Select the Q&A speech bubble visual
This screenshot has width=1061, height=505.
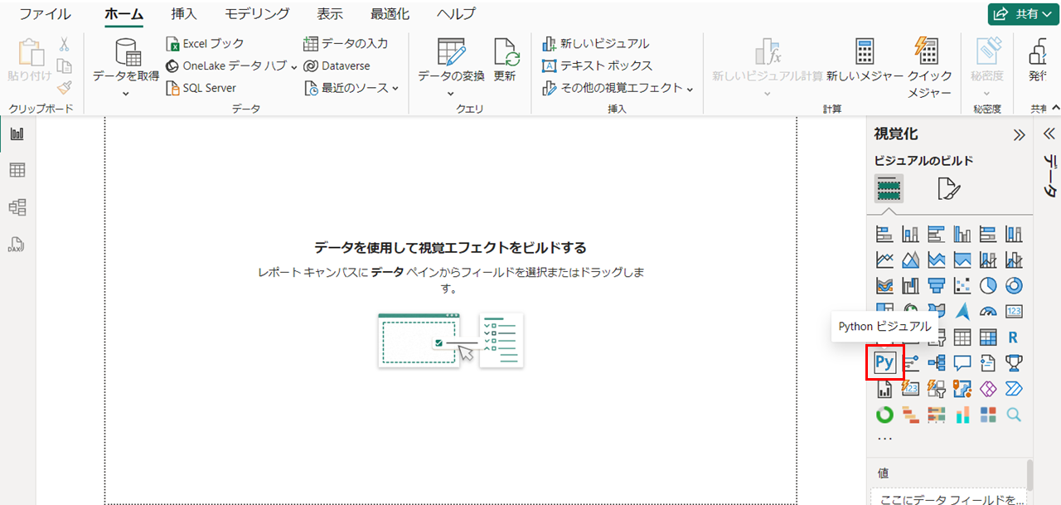962,362
